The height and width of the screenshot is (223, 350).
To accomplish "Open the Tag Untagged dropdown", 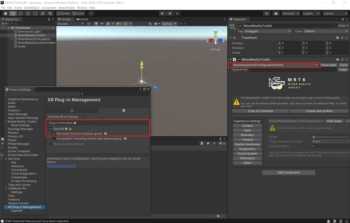I will (267, 31).
